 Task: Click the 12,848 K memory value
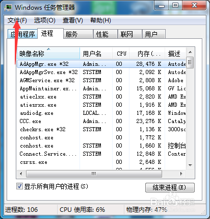tap(149, 154)
